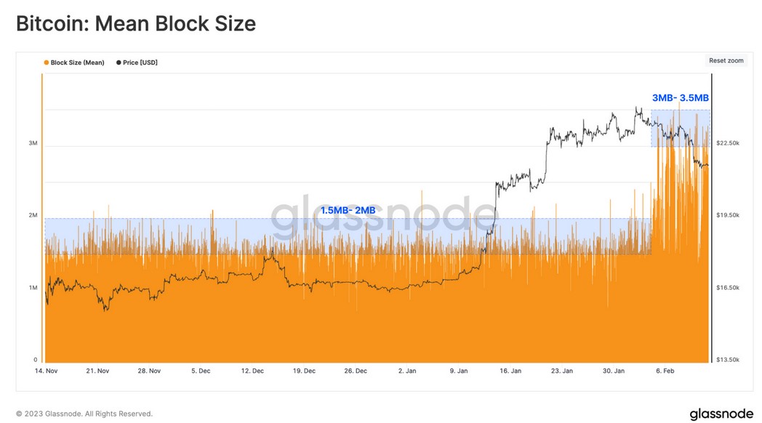762x423 pixels.
Task: Click the 30. Jan date tick
Action: [613, 371]
